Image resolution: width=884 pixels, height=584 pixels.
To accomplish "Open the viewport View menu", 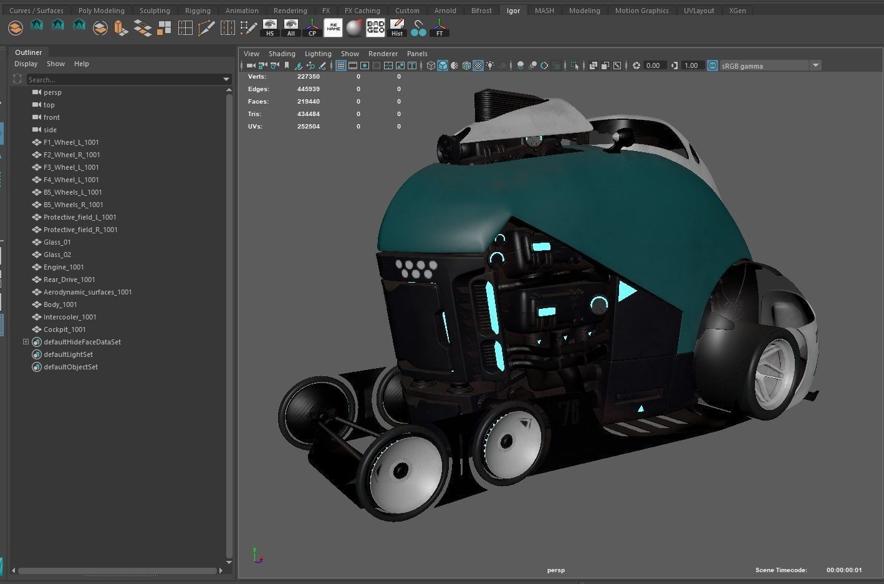I will click(x=251, y=54).
